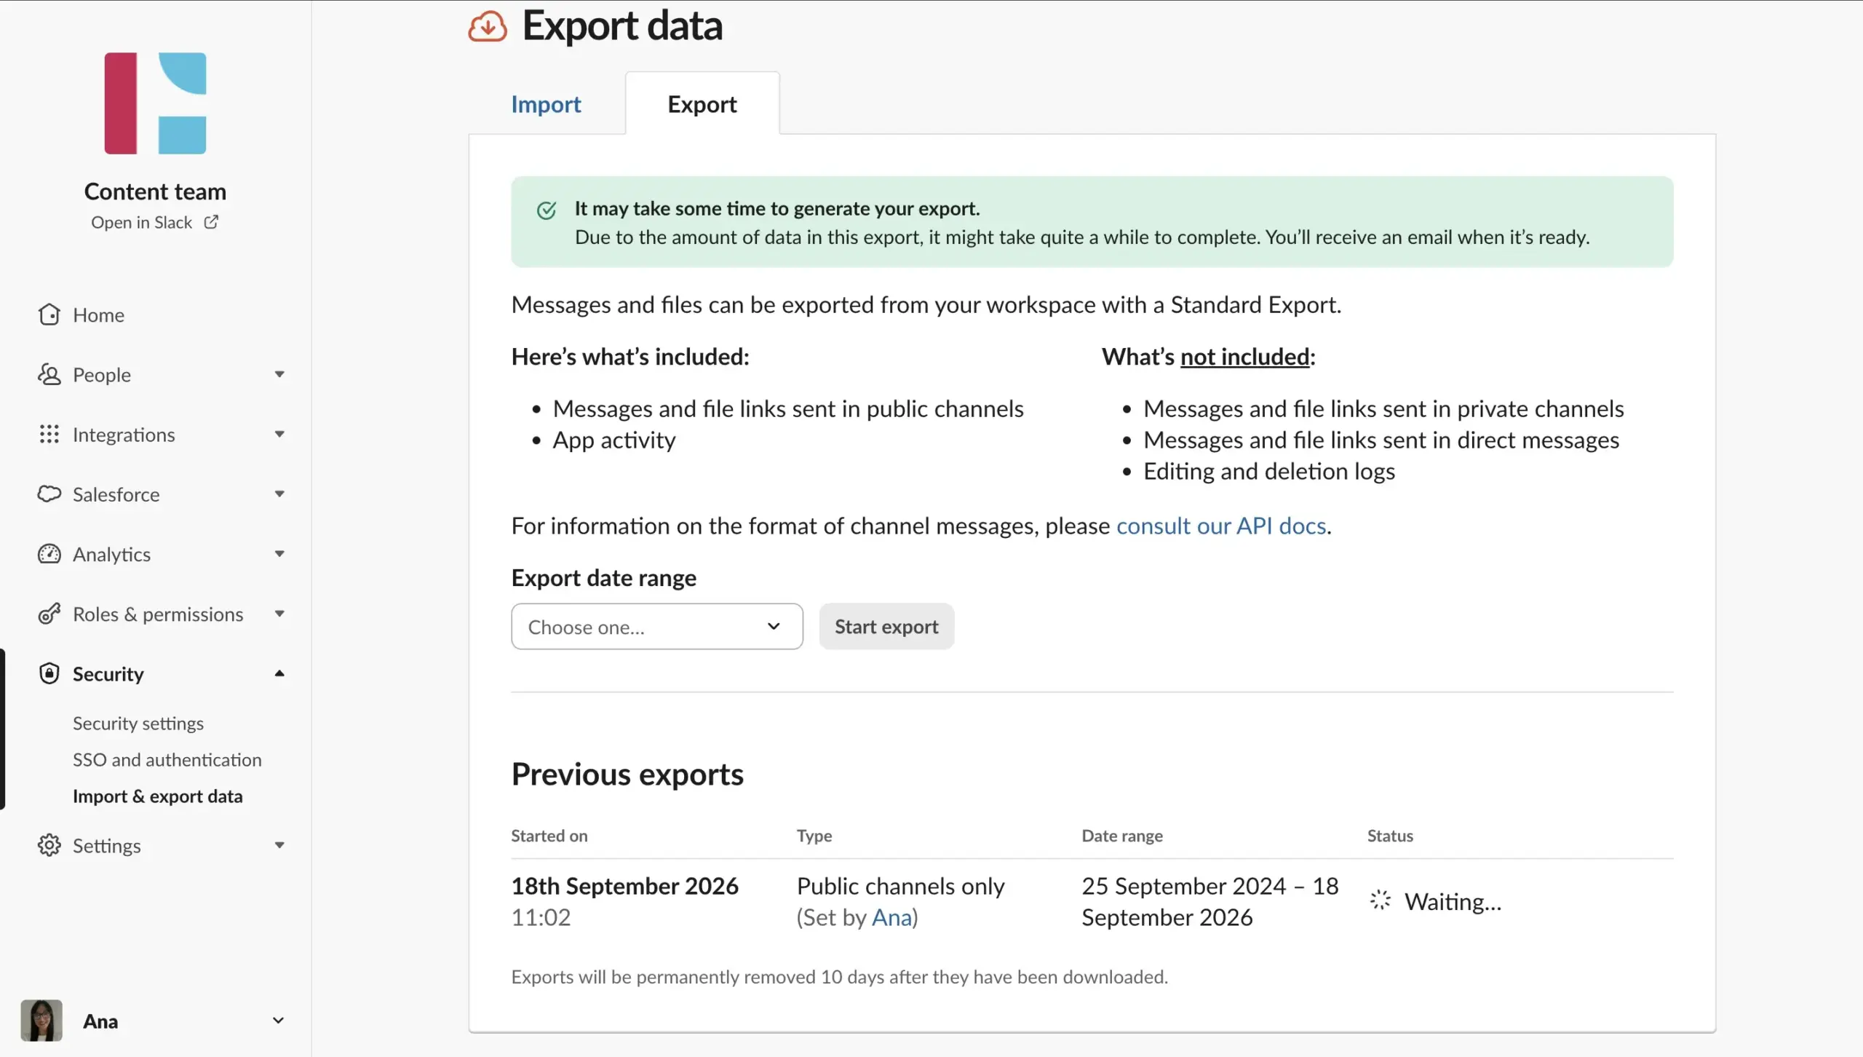Viewport: 1863px width, 1057px height.
Task: Click the Settings gear icon
Action: coord(49,845)
